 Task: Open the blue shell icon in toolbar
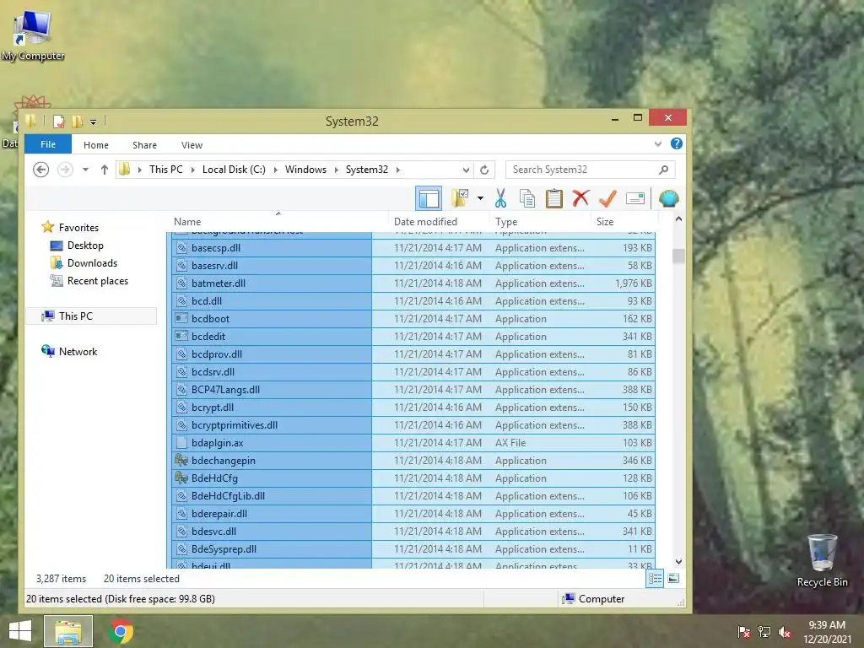(668, 198)
